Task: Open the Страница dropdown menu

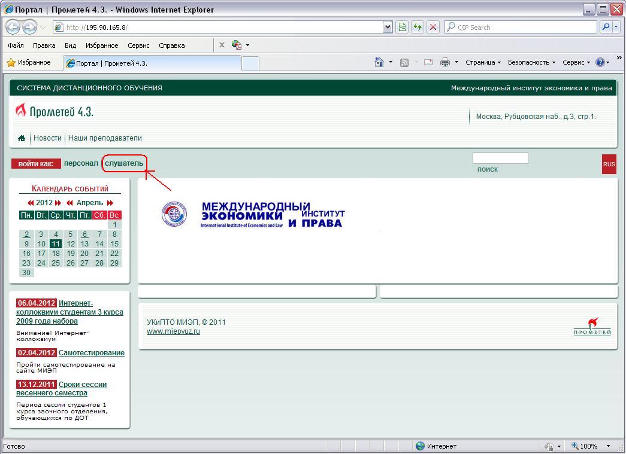Action: click(483, 63)
